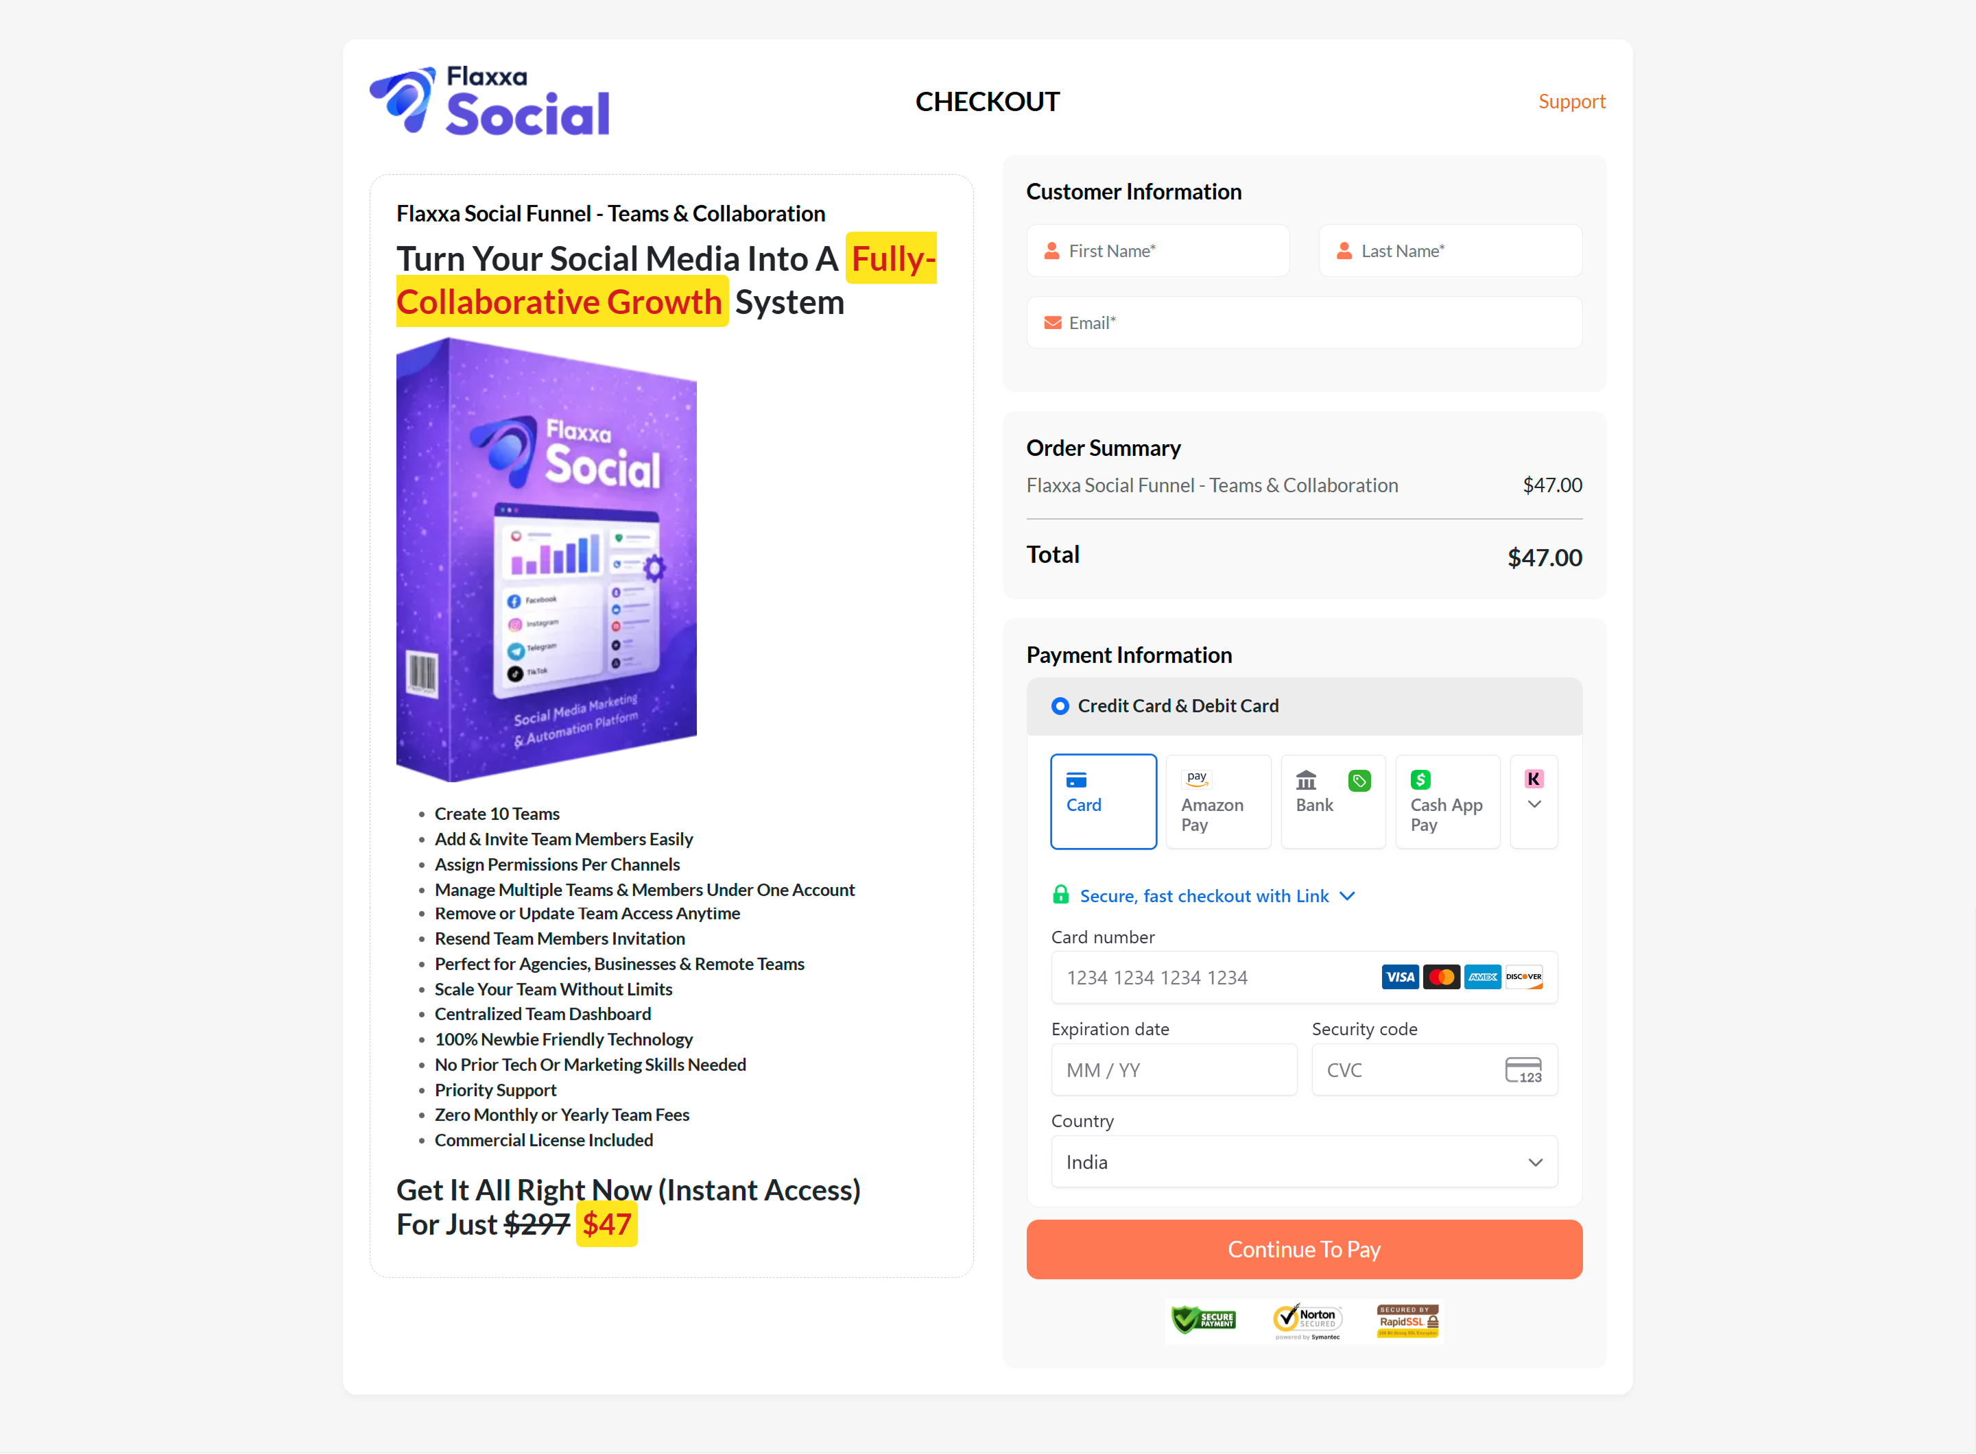1976x1454 pixels.
Task: Click the Mastercard icon in card field
Action: tap(1442, 977)
